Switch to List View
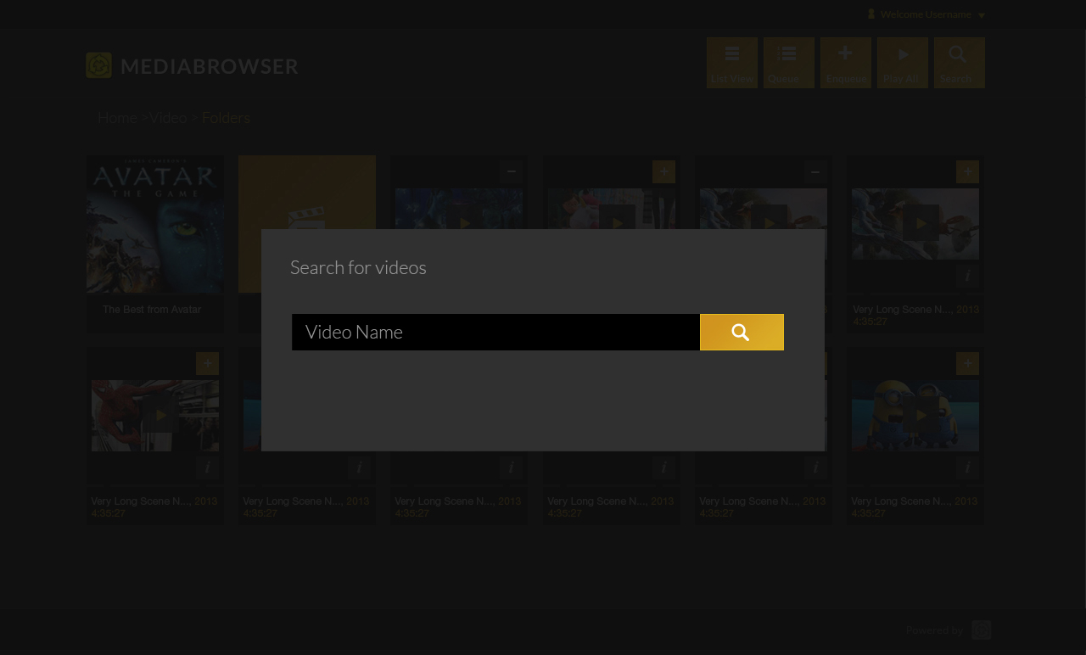This screenshot has height=655, width=1086. tap(732, 63)
